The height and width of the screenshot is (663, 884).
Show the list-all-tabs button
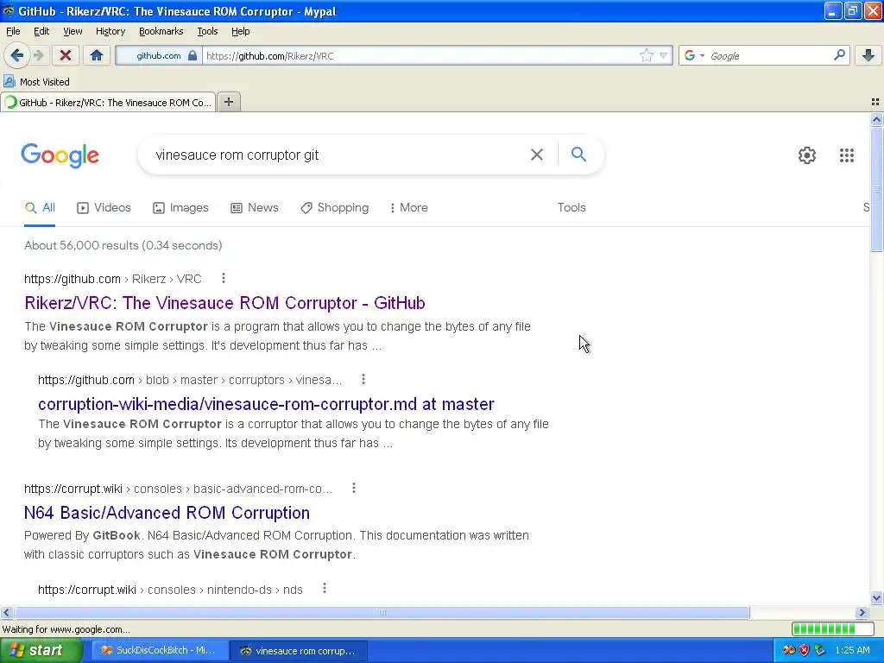click(x=875, y=102)
